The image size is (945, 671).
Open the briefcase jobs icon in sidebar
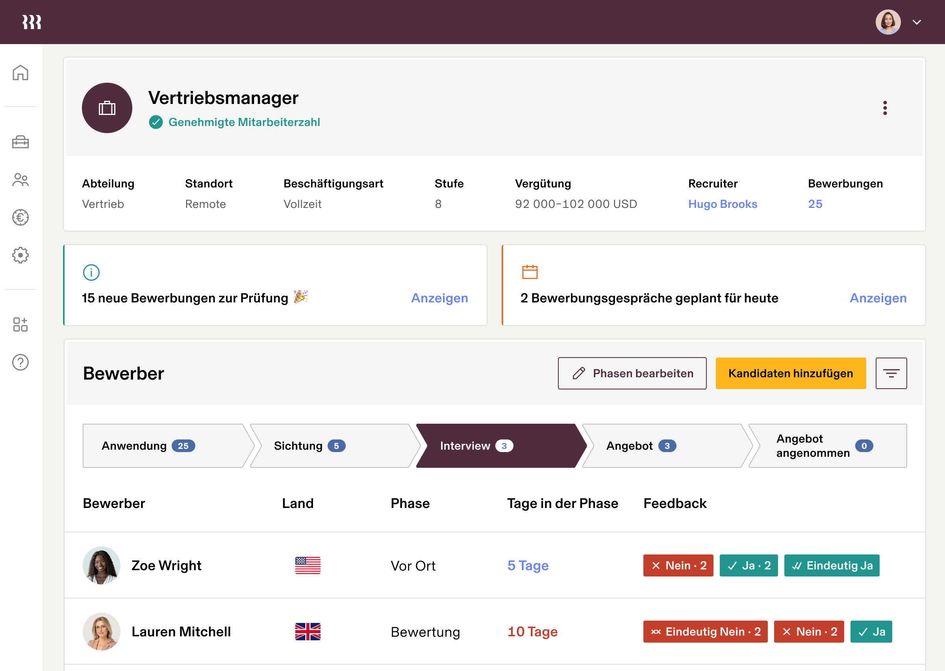click(x=20, y=142)
